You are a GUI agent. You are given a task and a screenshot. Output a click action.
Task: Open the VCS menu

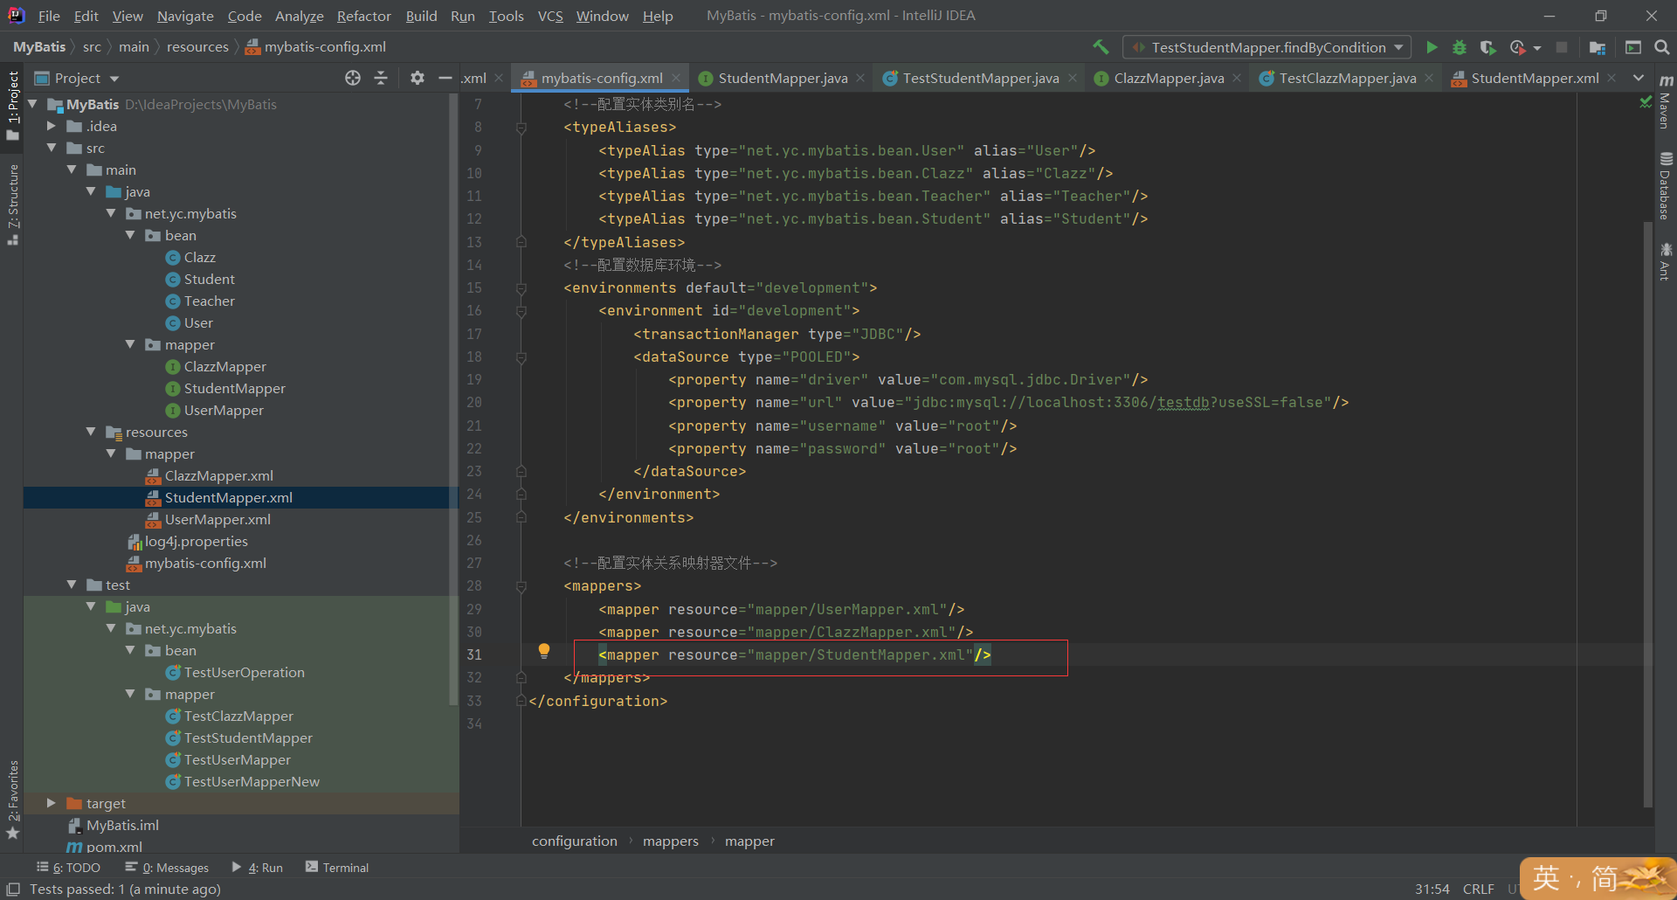(x=550, y=16)
